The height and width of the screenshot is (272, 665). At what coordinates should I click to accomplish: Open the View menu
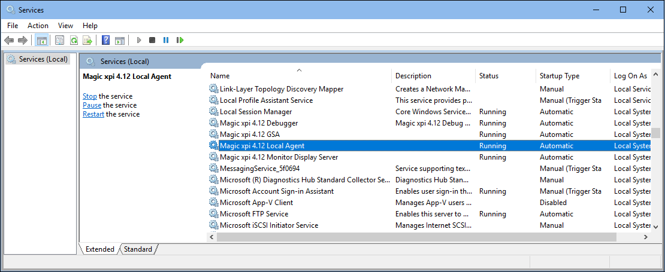[65, 26]
